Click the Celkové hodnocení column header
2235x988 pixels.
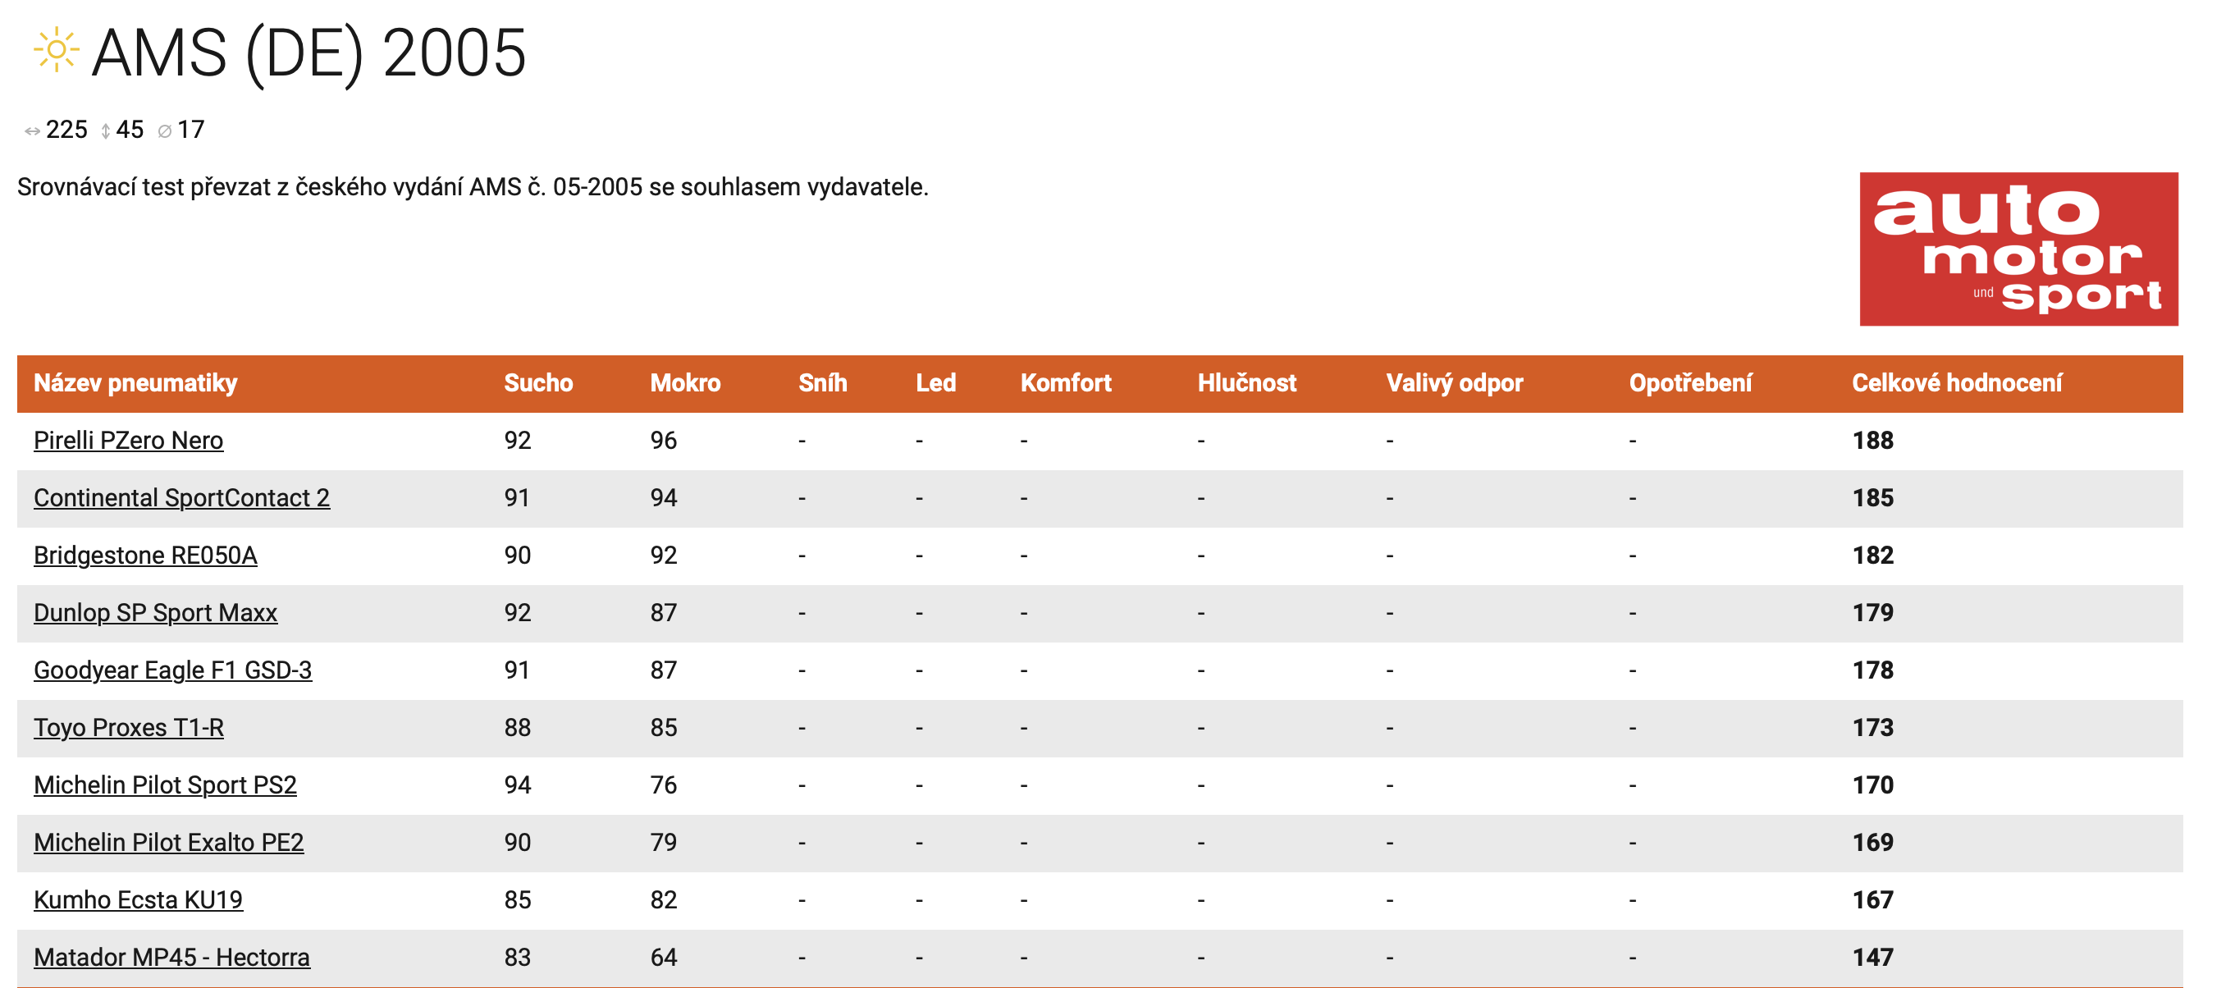click(1956, 383)
